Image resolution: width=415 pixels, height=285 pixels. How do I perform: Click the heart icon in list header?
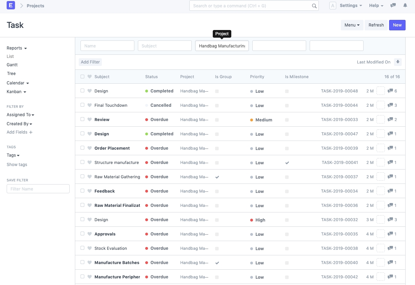tap(90, 77)
